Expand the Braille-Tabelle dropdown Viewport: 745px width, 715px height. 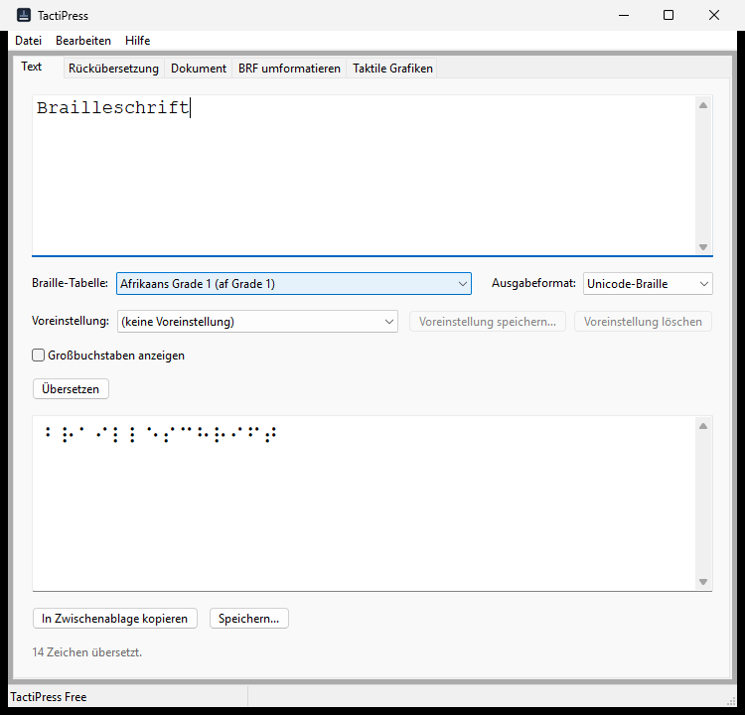(x=294, y=284)
